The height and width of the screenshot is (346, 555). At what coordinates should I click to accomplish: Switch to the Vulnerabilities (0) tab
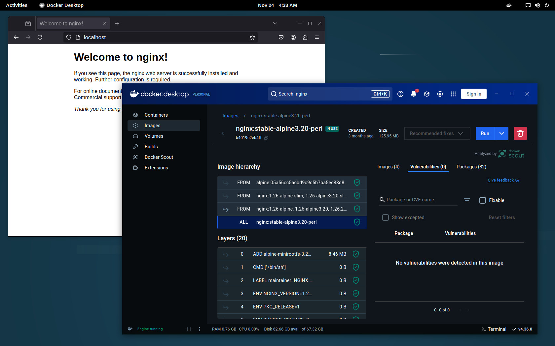(428, 167)
